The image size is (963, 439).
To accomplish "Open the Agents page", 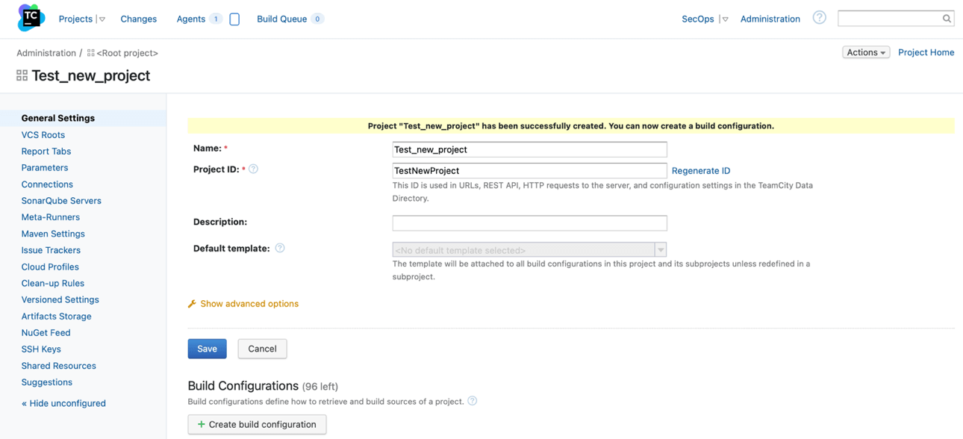I will click(x=190, y=19).
